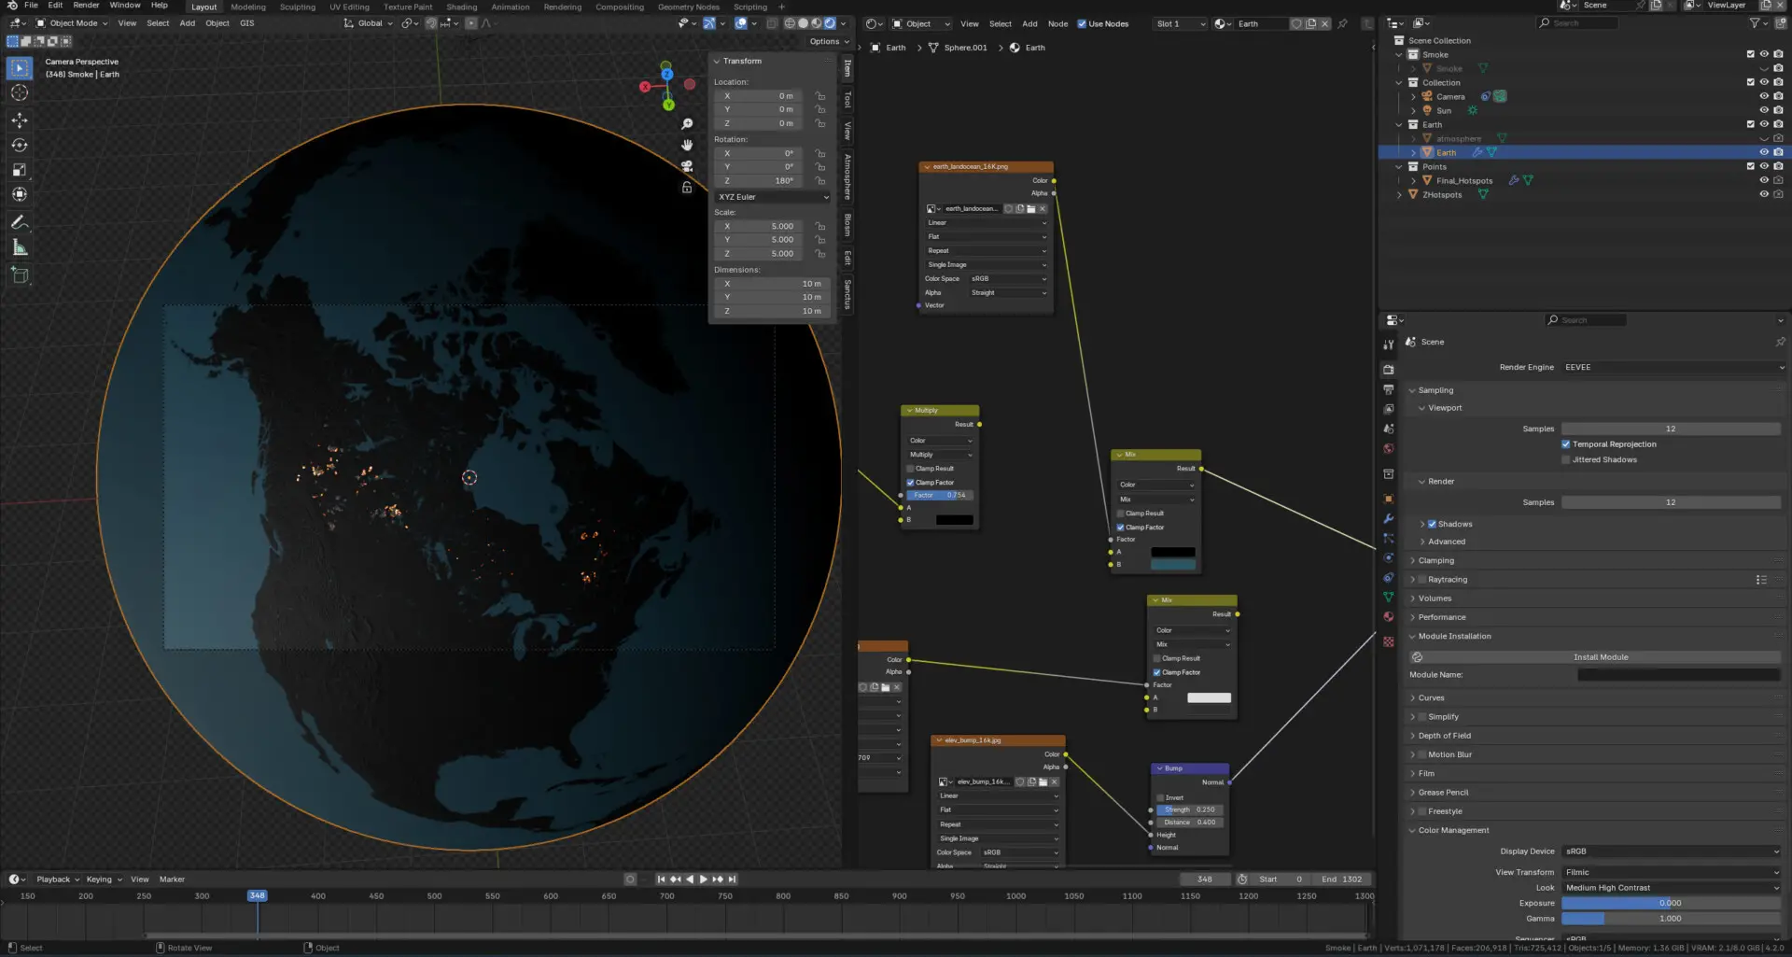Select the Annotate tool

[x=20, y=222]
